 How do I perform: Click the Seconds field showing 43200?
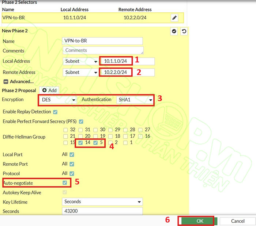tap(102, 211)
